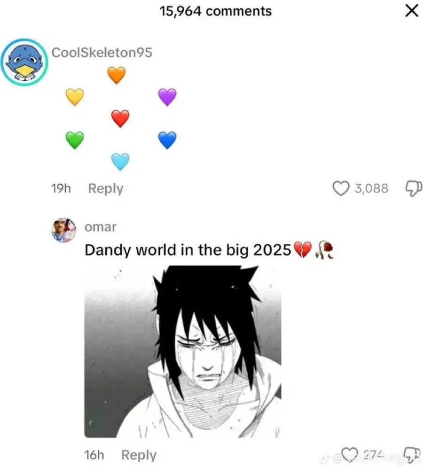Tap the red heart emoji in center
The width and height of the screenshot is (423, 467).
120,118
